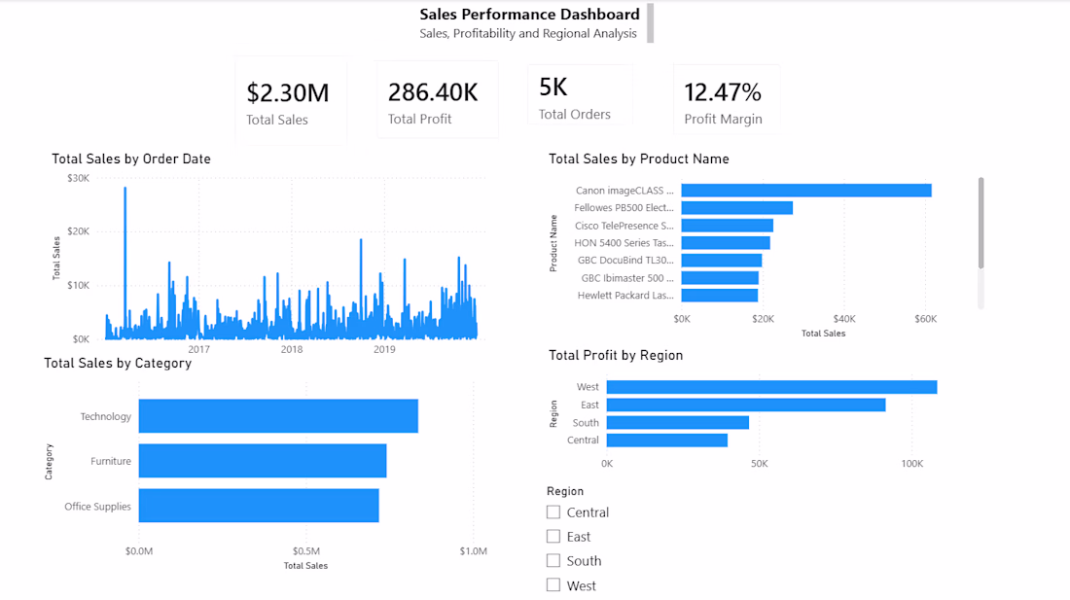Click the 12.47% Profit Margin card
The height and width of the screenshot is (600, 1070).
point(726,99)
